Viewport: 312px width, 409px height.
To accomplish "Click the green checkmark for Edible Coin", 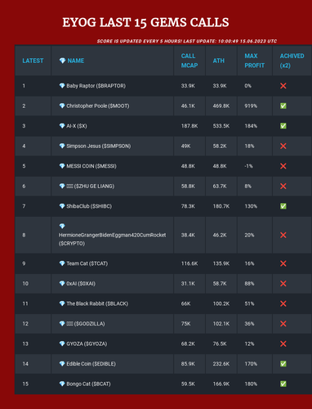I will click(x=283, y=364).
